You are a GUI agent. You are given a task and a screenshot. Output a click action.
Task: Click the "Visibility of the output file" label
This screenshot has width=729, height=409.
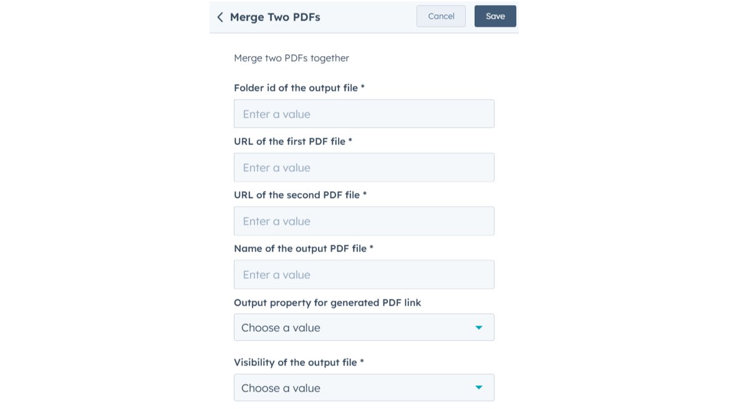click(x=295, y=362)
